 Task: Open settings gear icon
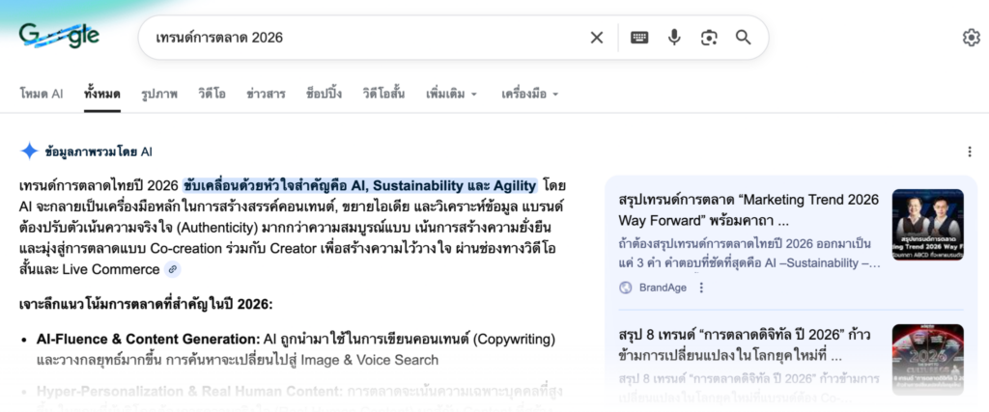[x=971, y=38]
